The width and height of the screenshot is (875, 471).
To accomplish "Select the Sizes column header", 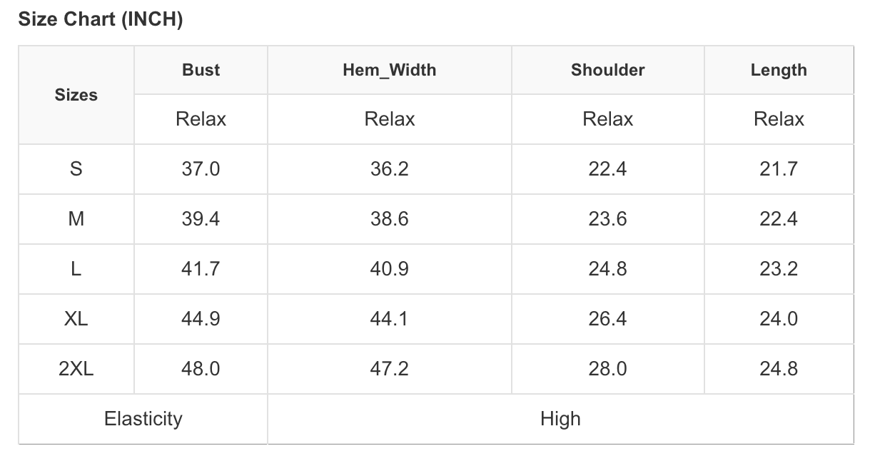I will (x=76, y=95).
